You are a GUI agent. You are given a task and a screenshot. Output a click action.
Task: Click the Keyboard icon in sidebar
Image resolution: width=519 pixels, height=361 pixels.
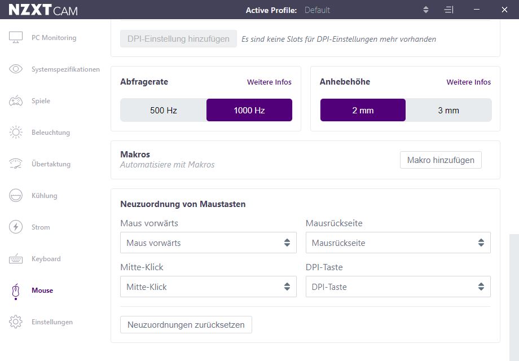point(16,259)
